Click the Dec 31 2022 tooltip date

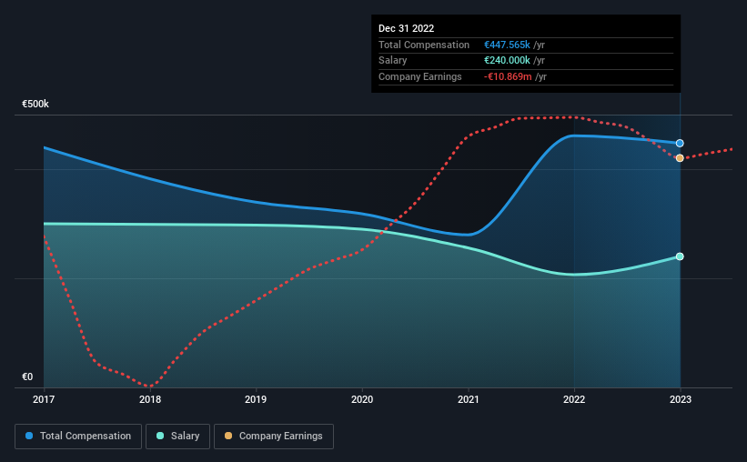click(x=407, y=28)
